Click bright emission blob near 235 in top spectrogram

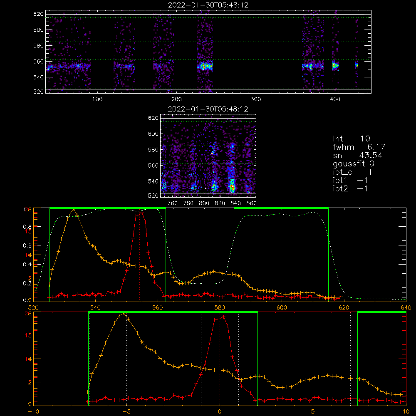click(x=205, y=66)
